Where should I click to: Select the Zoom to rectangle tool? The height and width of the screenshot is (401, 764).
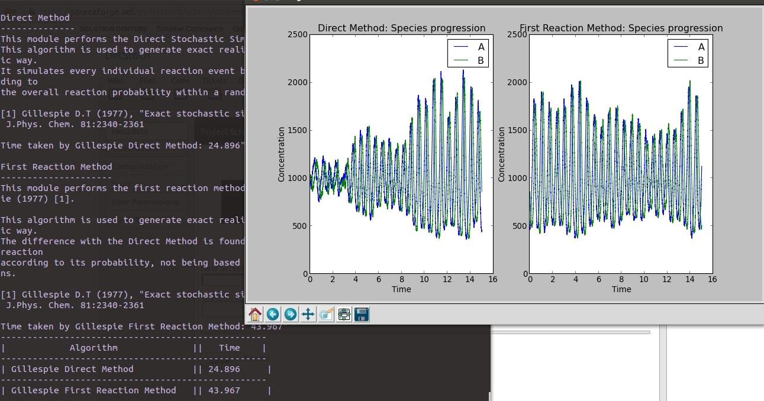[326, 314]
